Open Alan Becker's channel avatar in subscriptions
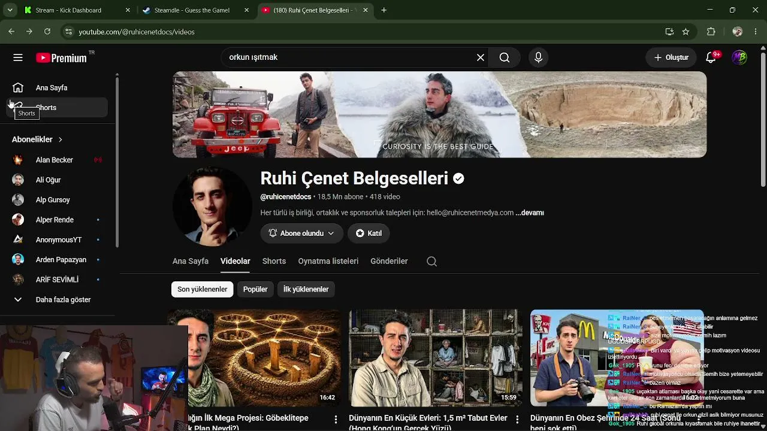Viewport: 767px width, 431px height. coord(18,160)
